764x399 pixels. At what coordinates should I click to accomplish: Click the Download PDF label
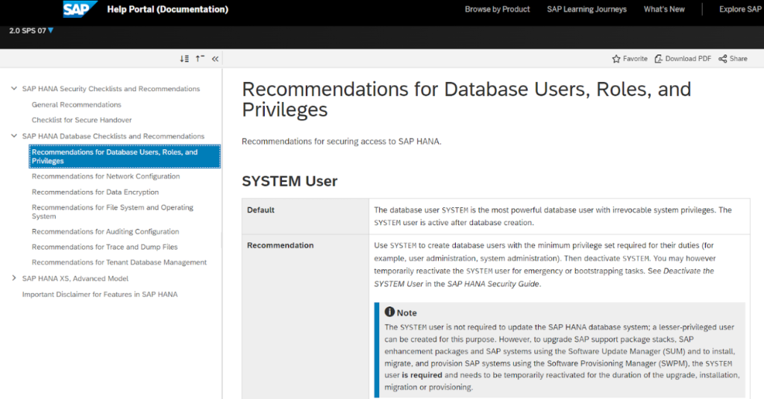point(688,58)
